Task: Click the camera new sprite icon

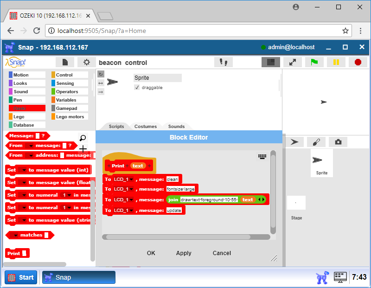Action: (x=338, y=142)
